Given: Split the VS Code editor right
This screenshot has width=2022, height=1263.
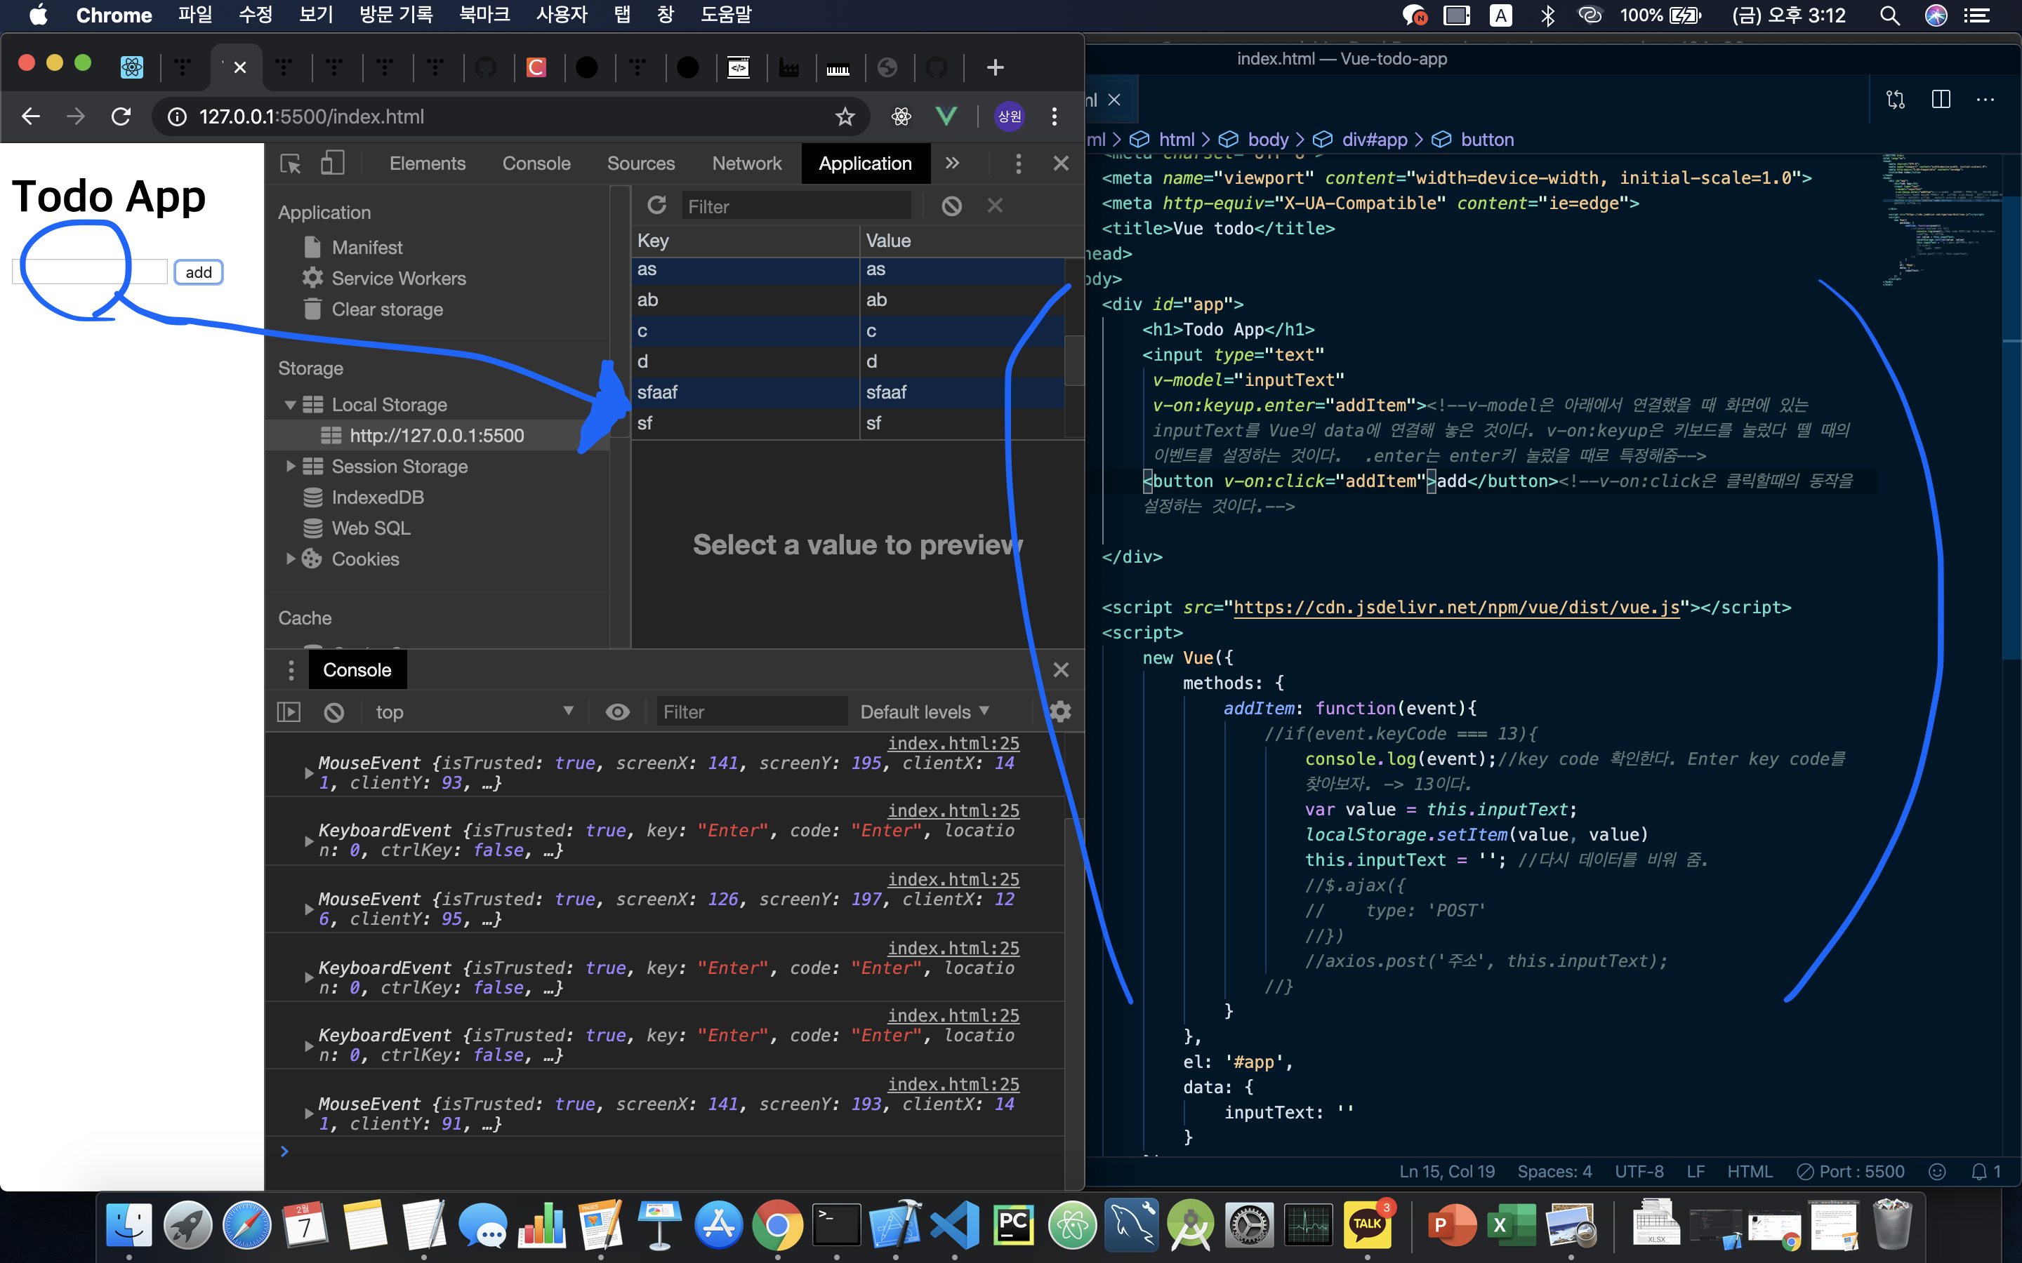Looking at the screenshot, I should 1940,100.
